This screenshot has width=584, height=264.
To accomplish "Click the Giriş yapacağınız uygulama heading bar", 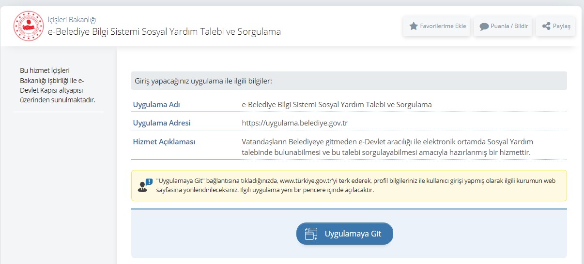I will (x=349, y=81).
